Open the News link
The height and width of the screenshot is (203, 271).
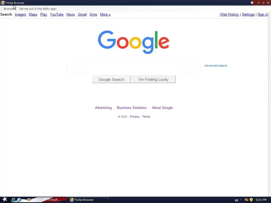[x=70, y=15]
